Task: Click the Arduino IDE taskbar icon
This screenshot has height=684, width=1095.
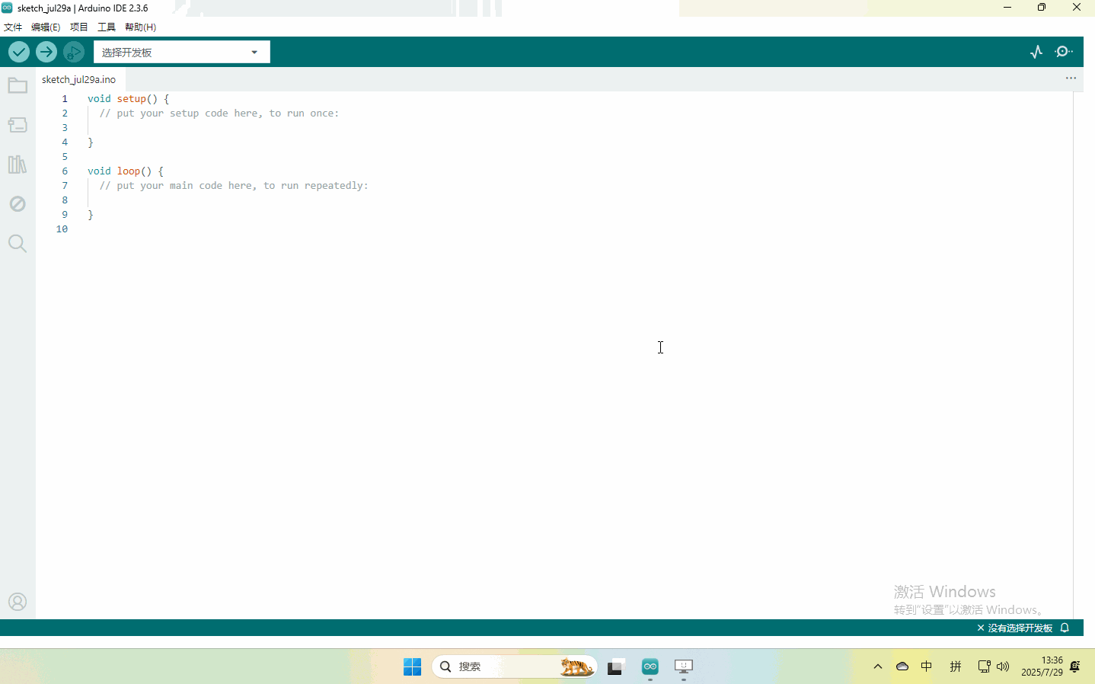Action: point(650,666)
